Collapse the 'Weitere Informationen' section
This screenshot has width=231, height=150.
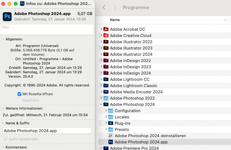3,108
